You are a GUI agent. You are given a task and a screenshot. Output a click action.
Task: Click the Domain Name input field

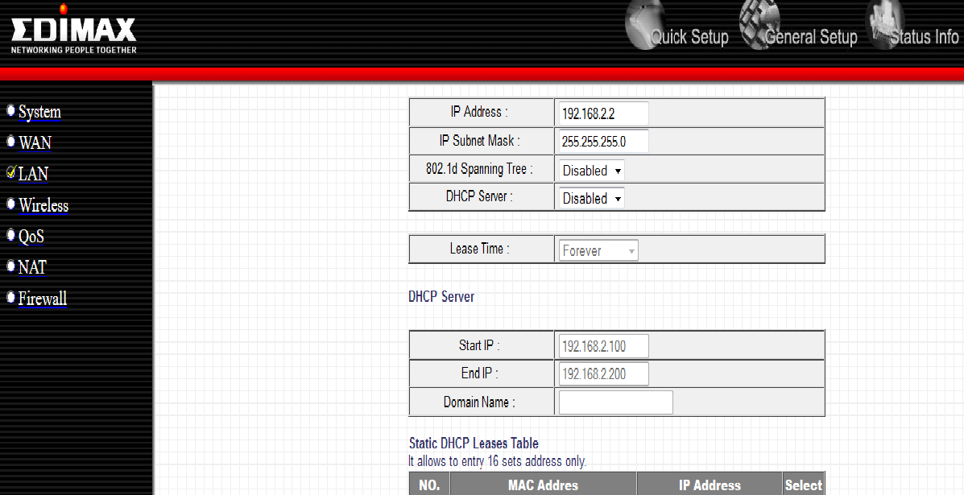(x=615, y=402)
